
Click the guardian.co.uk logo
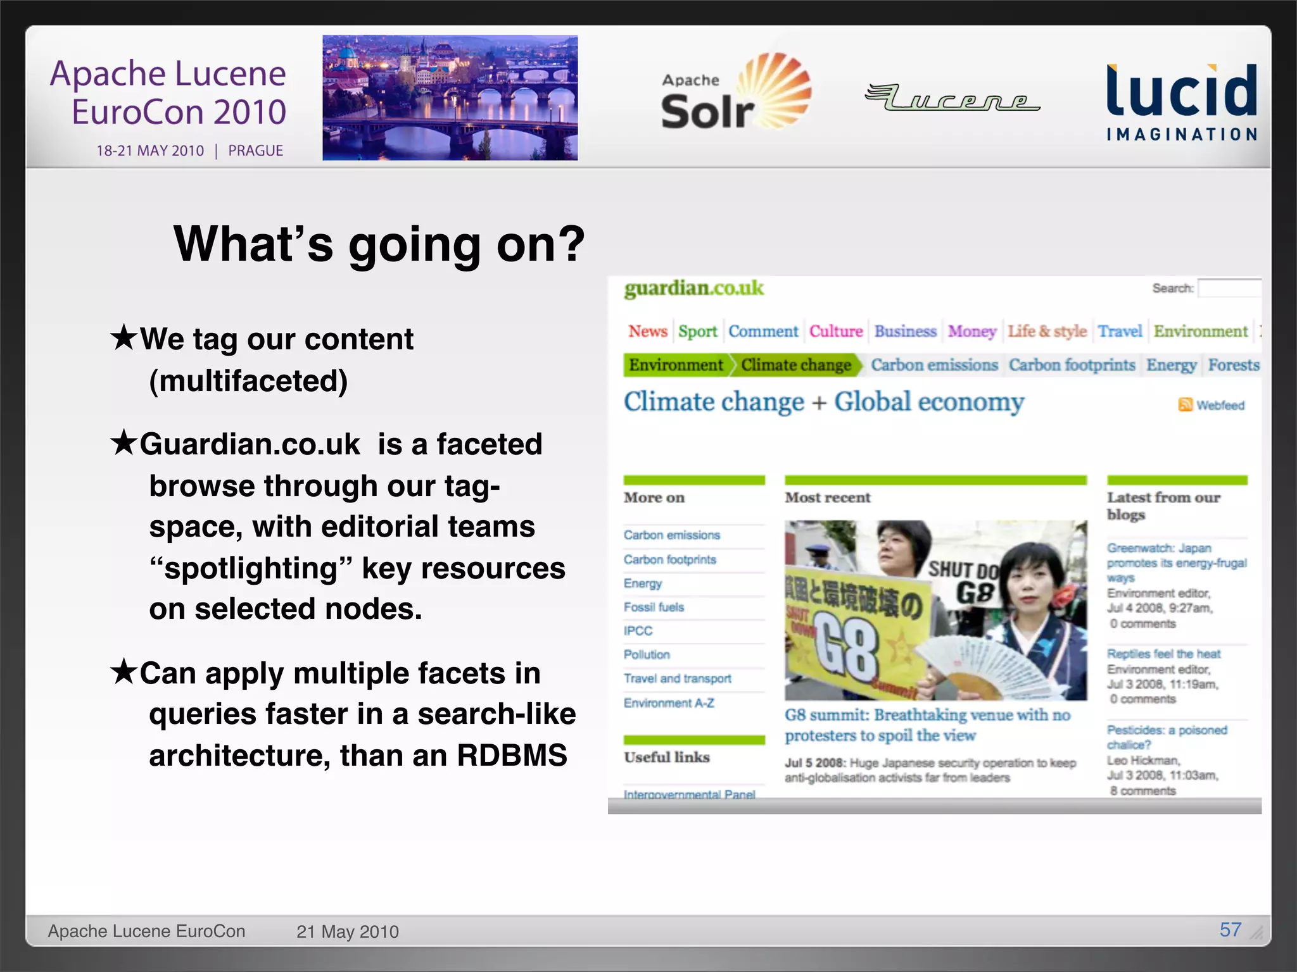[693, 288]
